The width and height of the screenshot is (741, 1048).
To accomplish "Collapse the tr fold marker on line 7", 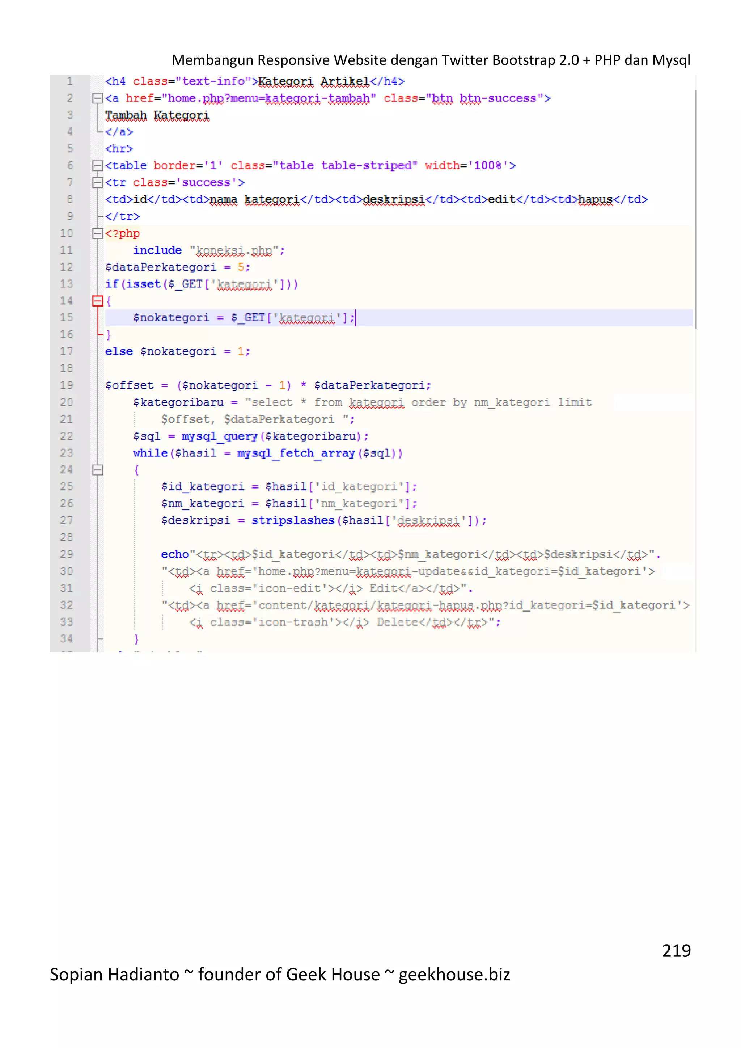I will coord(98,183).
